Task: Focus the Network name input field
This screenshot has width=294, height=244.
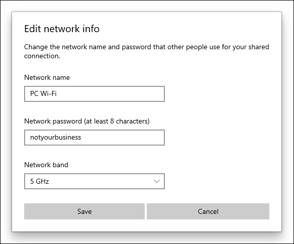Action: click(94, 94)
